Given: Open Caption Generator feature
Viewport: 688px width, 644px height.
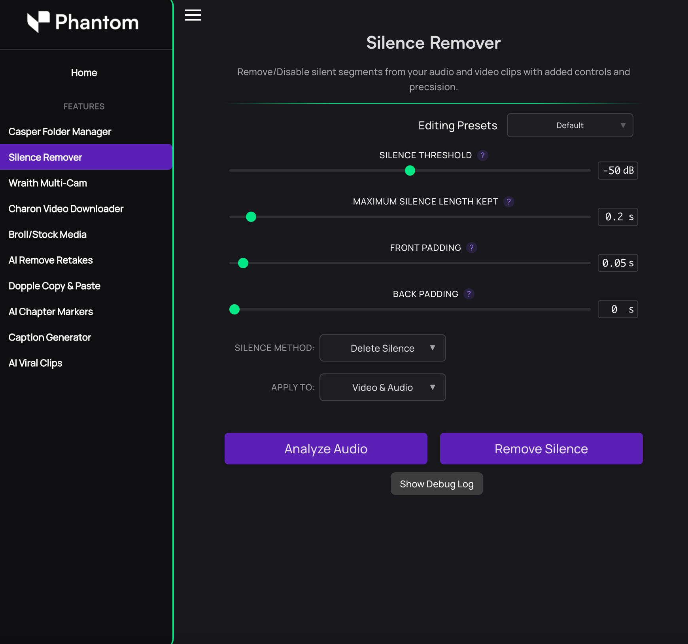Looking at the screenshot, I should click(50, 337).
